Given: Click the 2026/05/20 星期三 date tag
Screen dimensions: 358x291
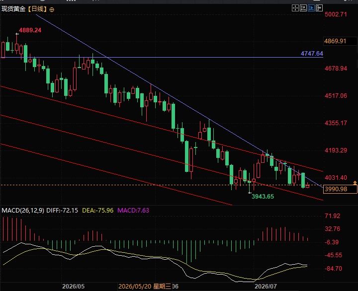Looking at the screenshot, I should click(x=145, y=287).
